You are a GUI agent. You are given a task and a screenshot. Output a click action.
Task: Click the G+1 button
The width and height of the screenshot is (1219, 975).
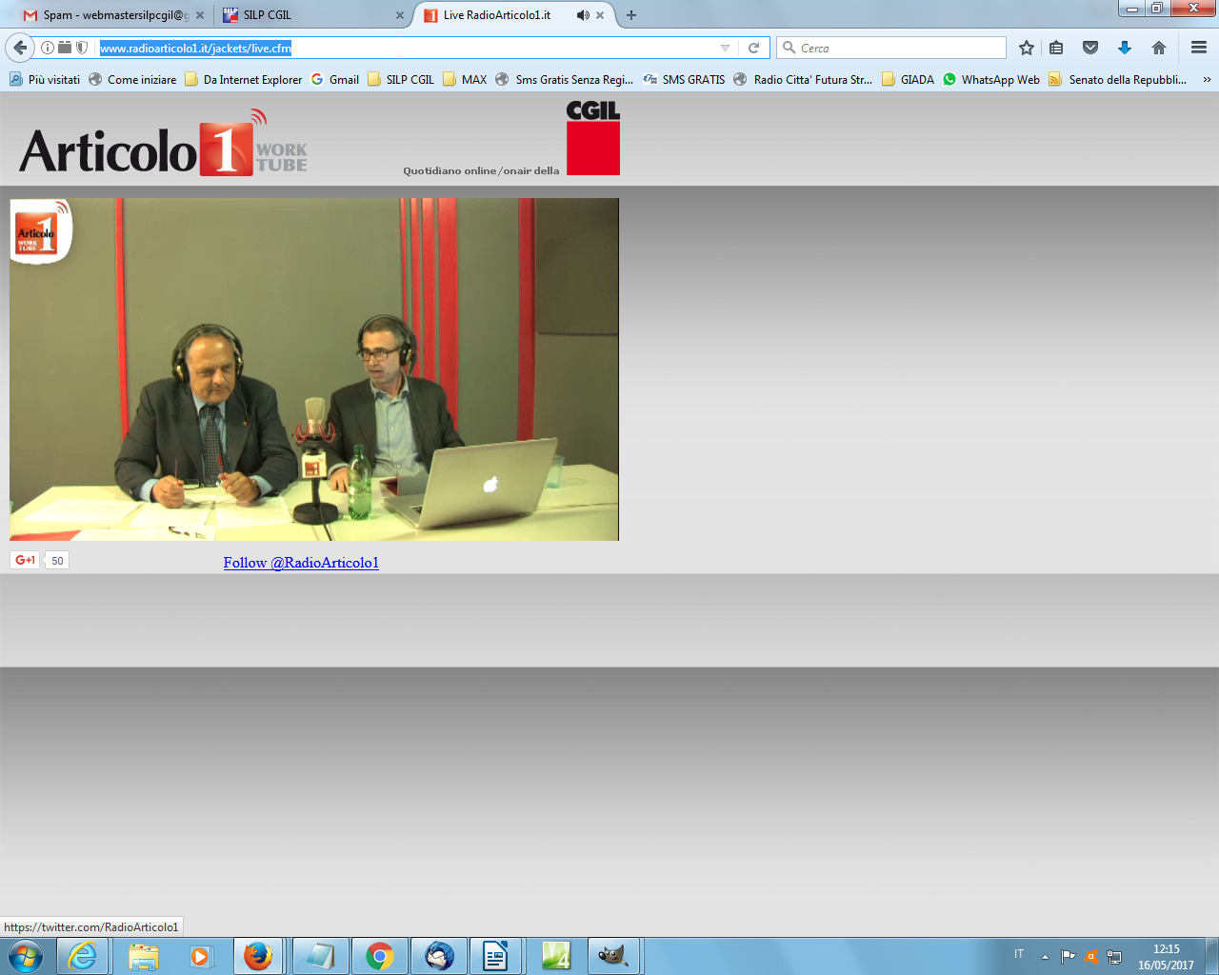pyautogui.click(x=25, y=560)
